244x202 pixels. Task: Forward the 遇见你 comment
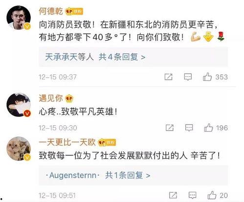point(170,128)
